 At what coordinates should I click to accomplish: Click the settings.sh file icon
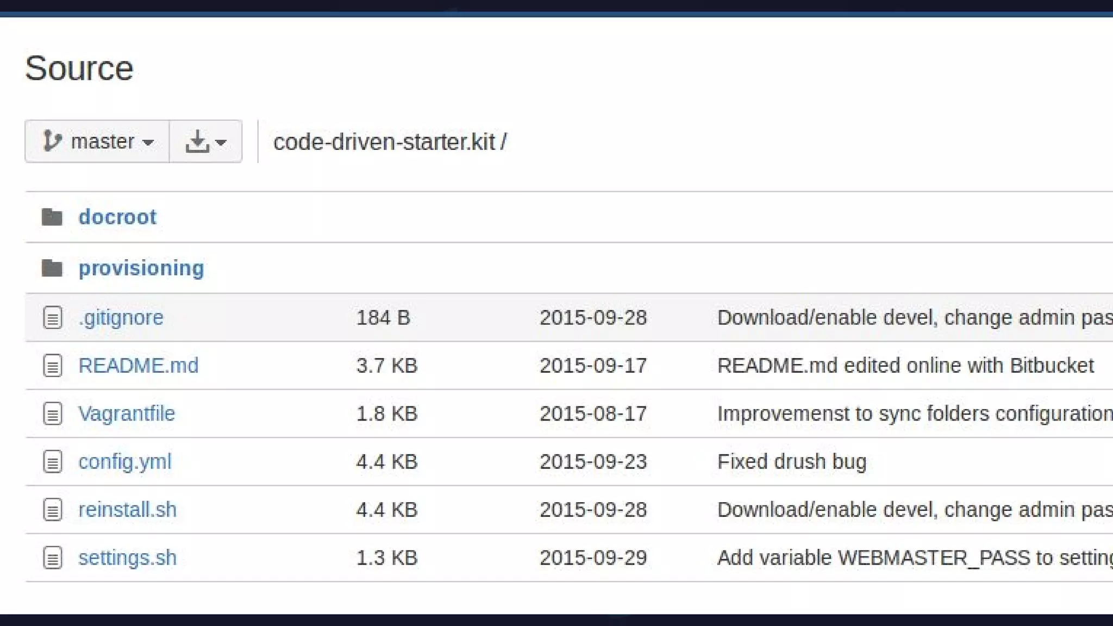click(53, 558)
